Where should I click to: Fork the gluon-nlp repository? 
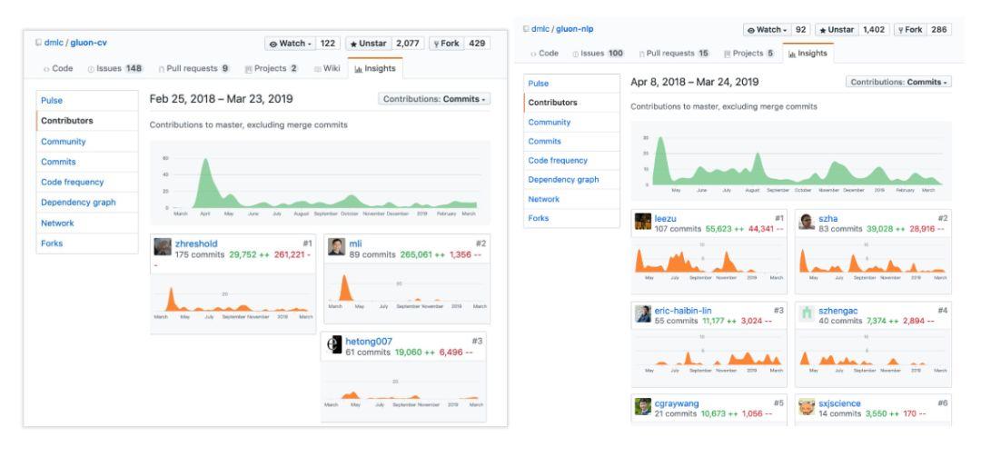[x=909, y=29]
